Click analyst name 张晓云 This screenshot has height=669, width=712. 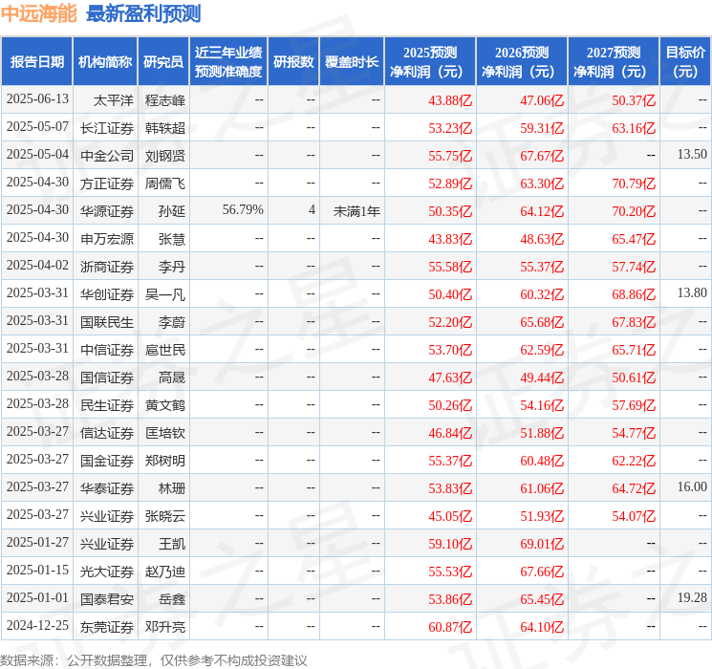[164, 516]
